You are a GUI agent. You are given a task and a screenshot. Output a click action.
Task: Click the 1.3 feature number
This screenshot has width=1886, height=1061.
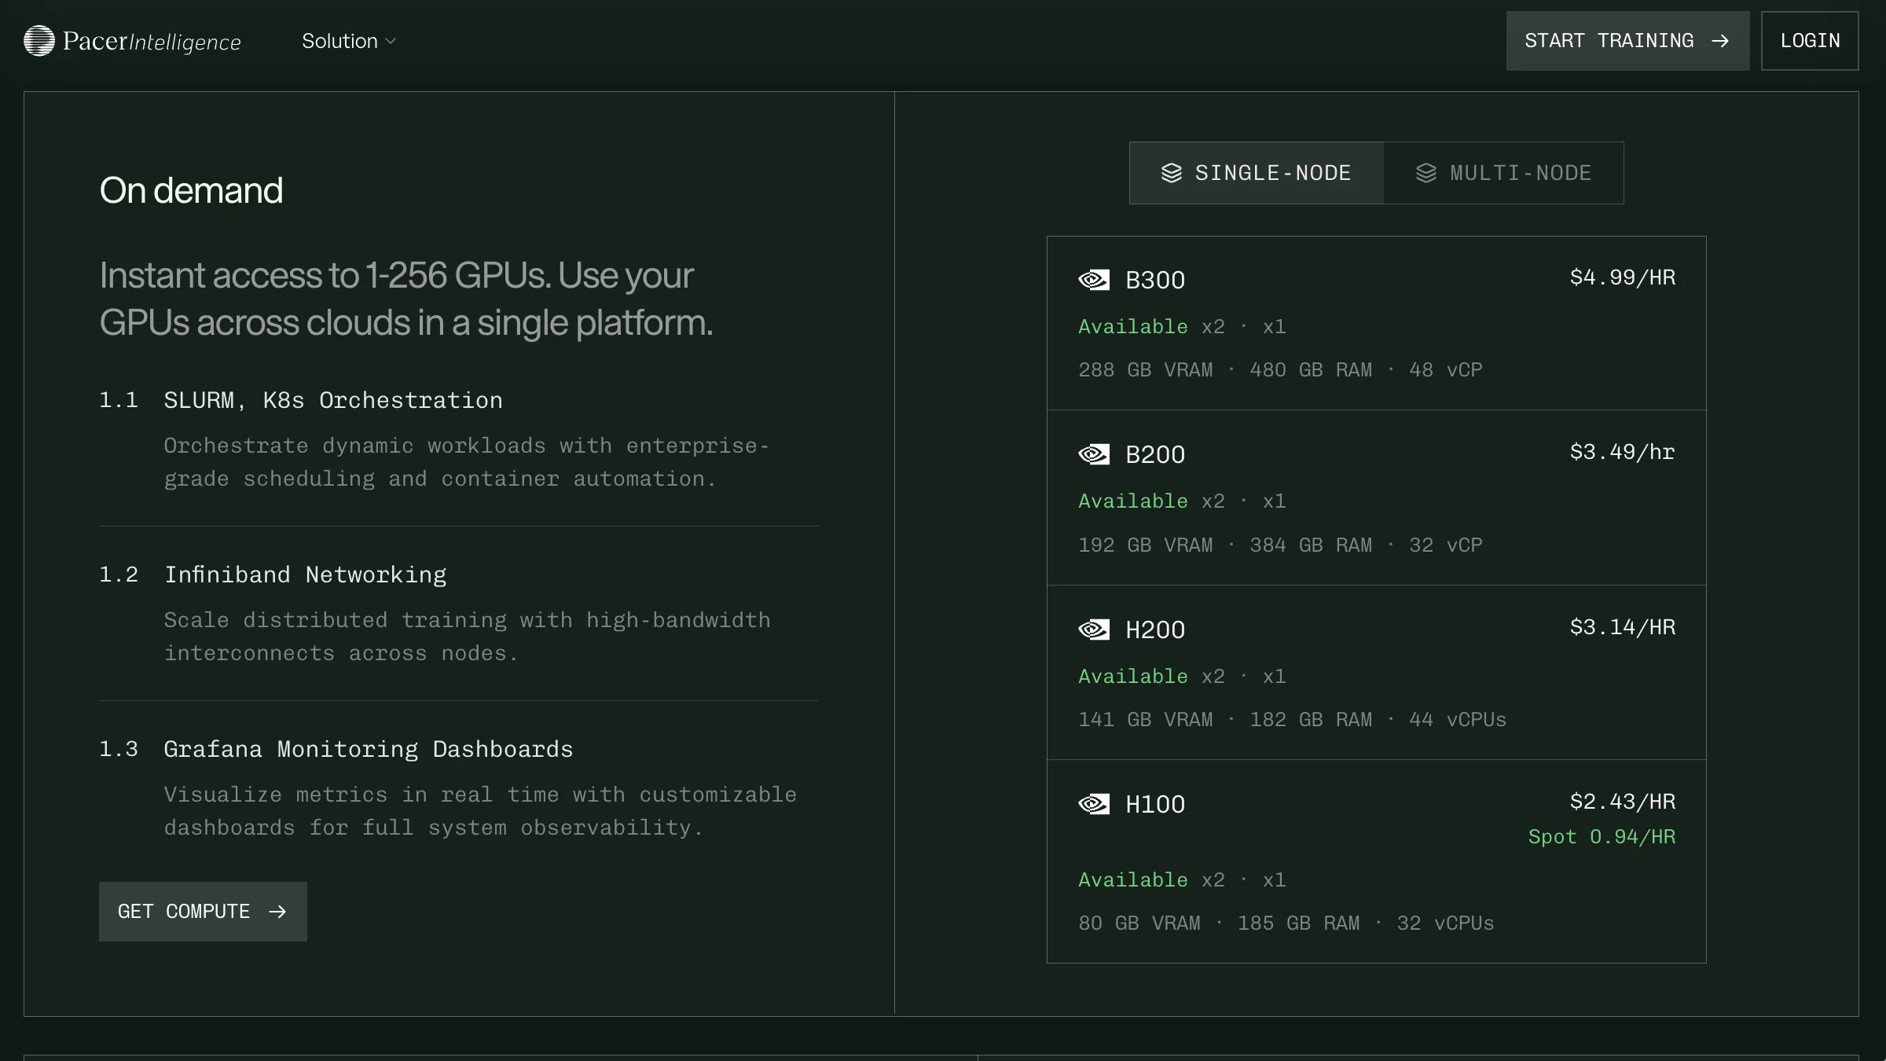(119, 750)
